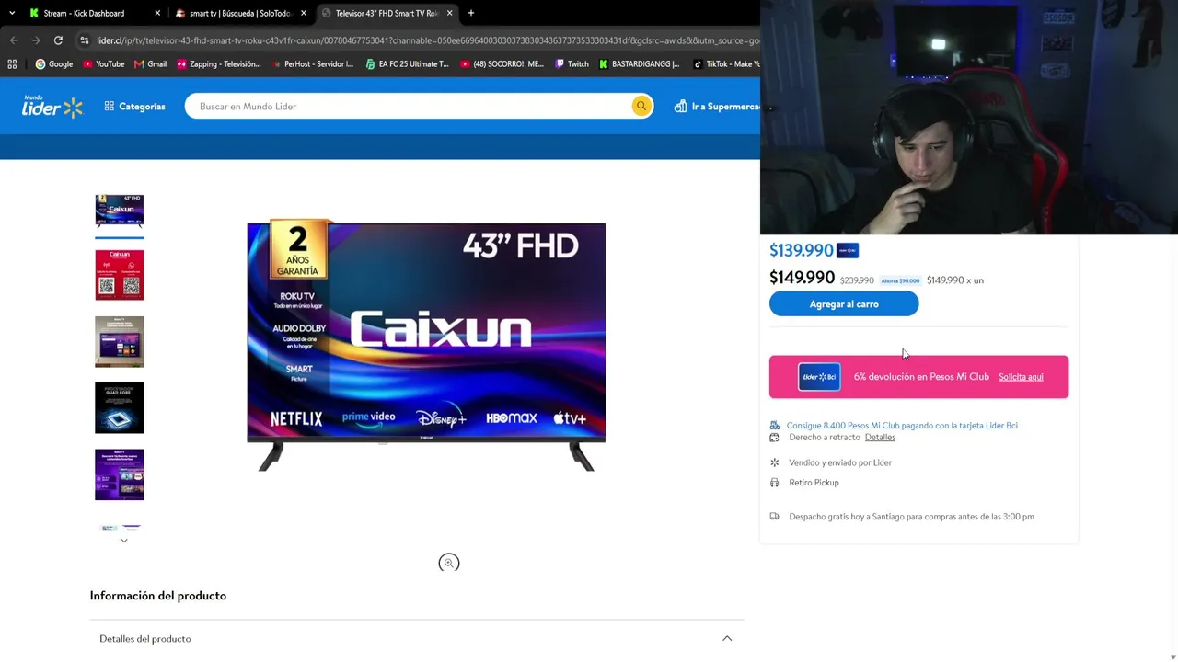Open the BASTARDIGANGG bookmark

coord(639,64)
